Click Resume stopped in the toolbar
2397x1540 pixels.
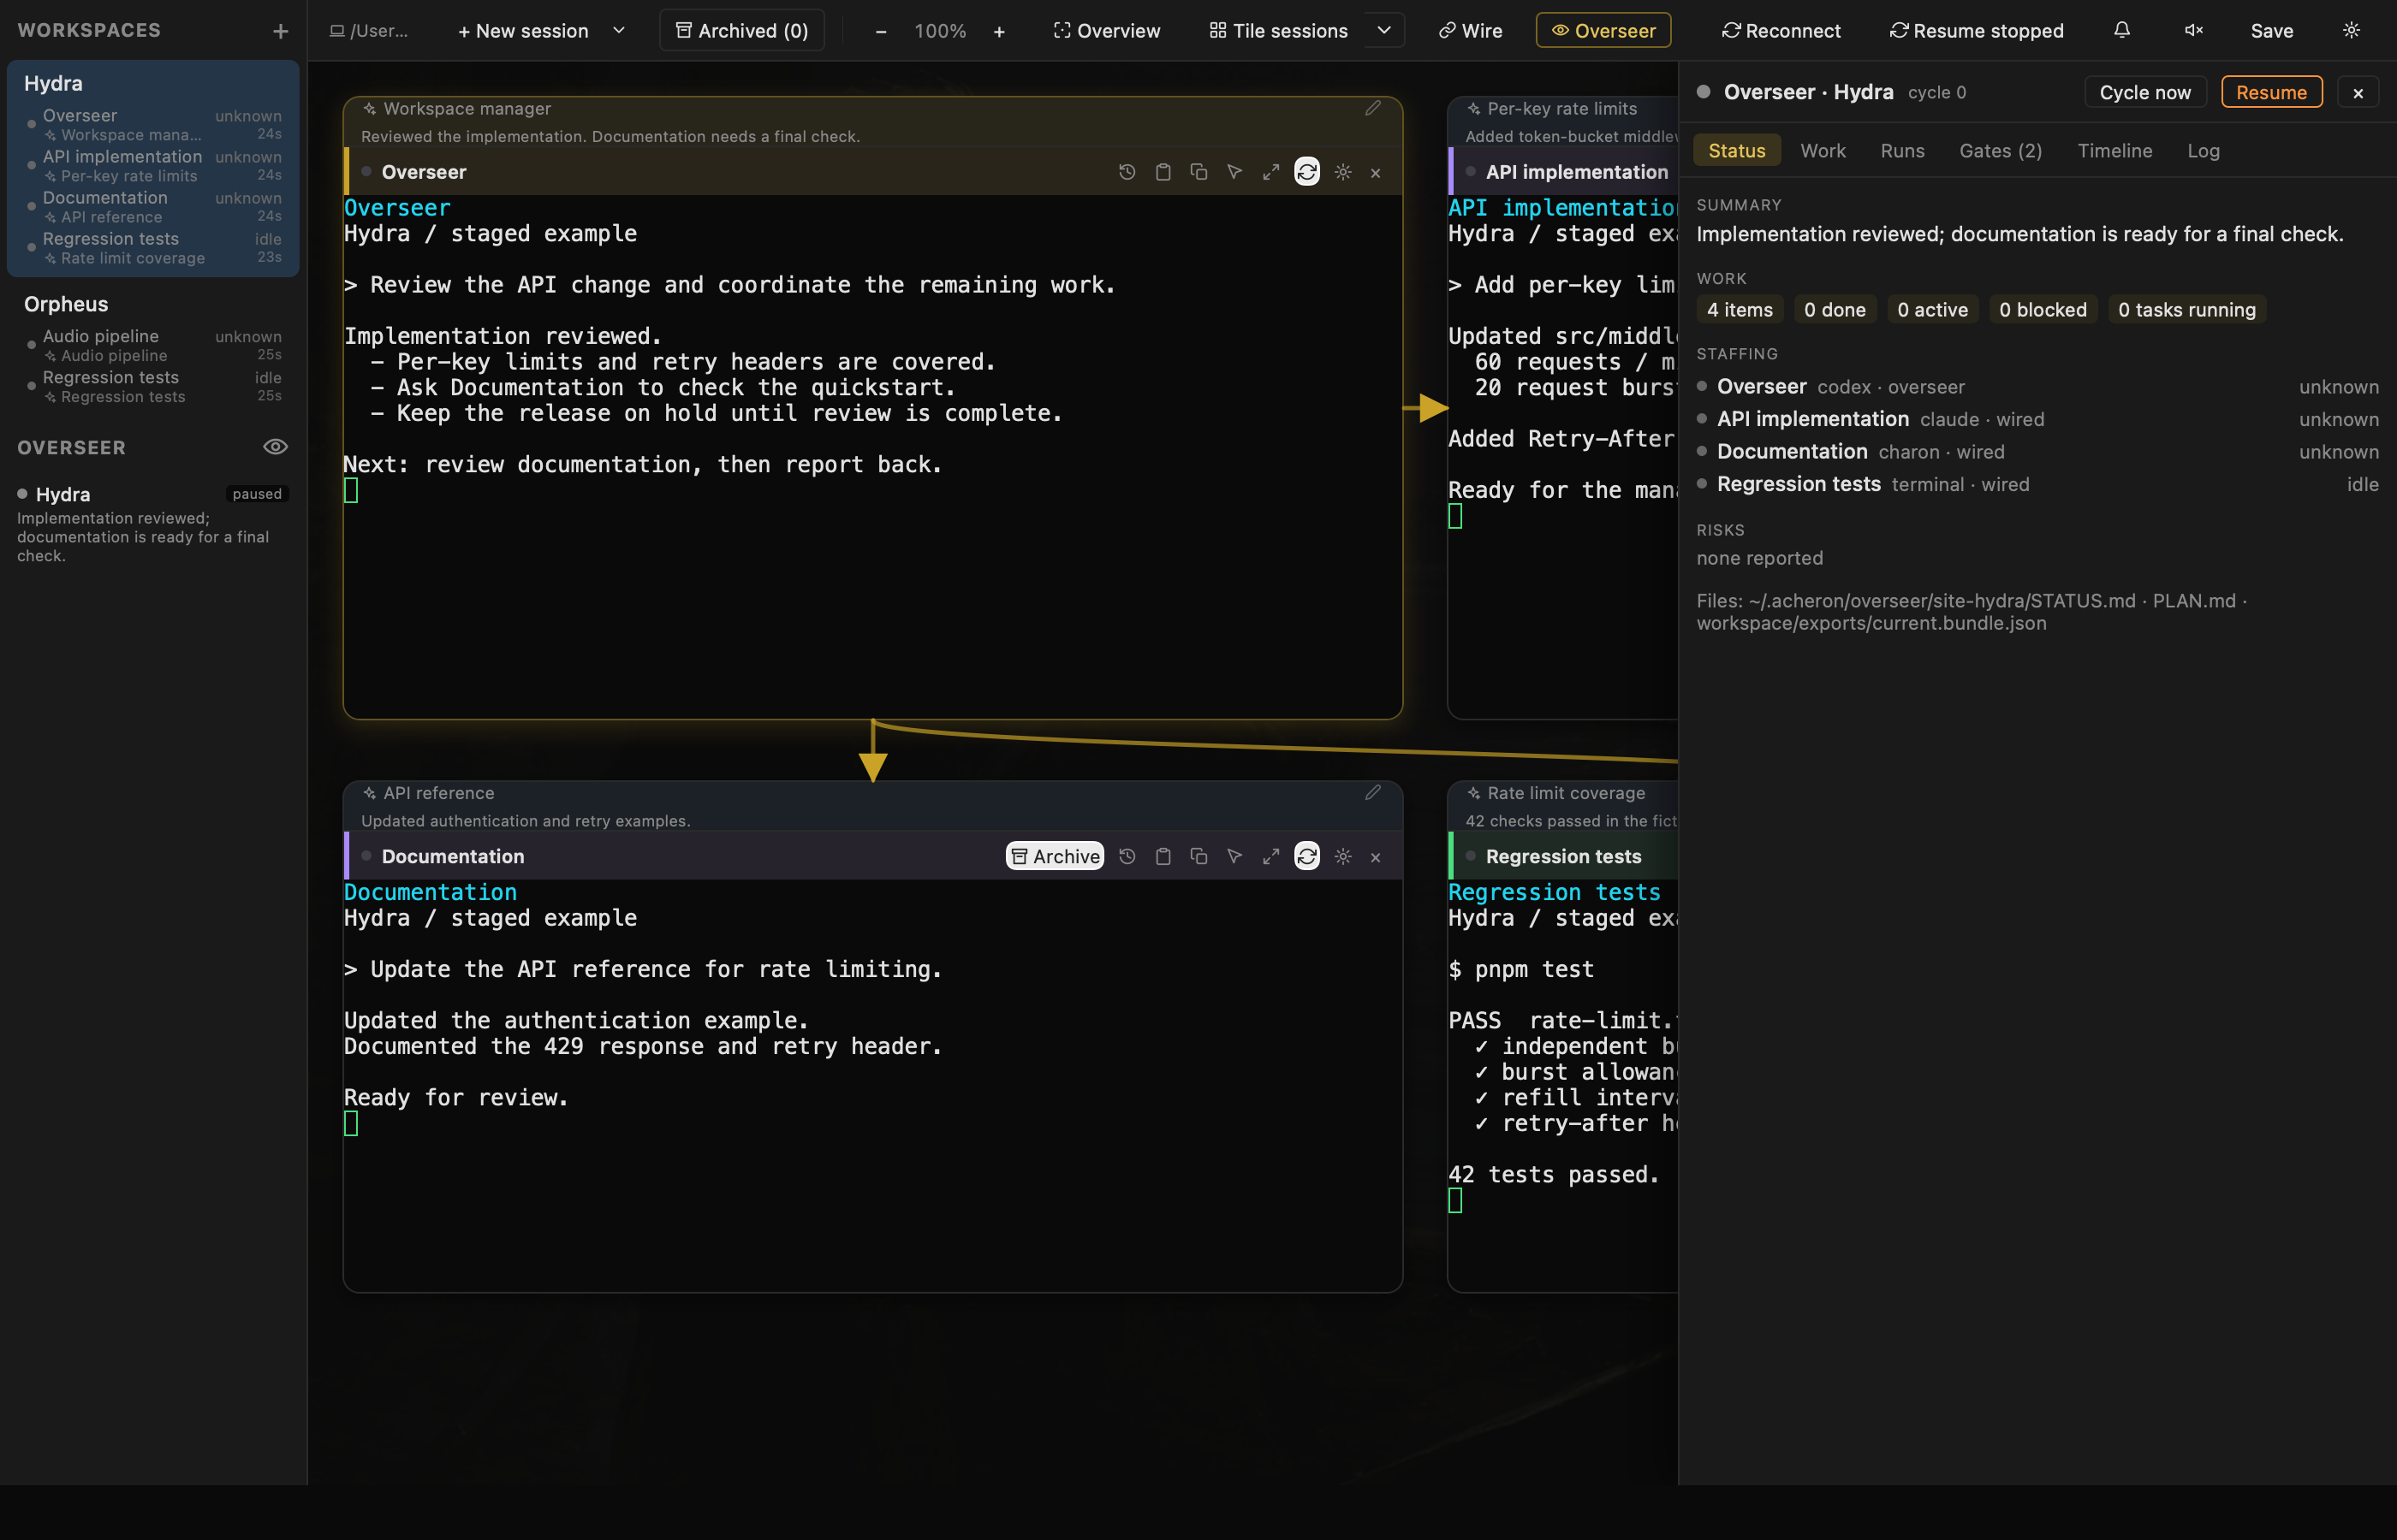coord(1977,30)
